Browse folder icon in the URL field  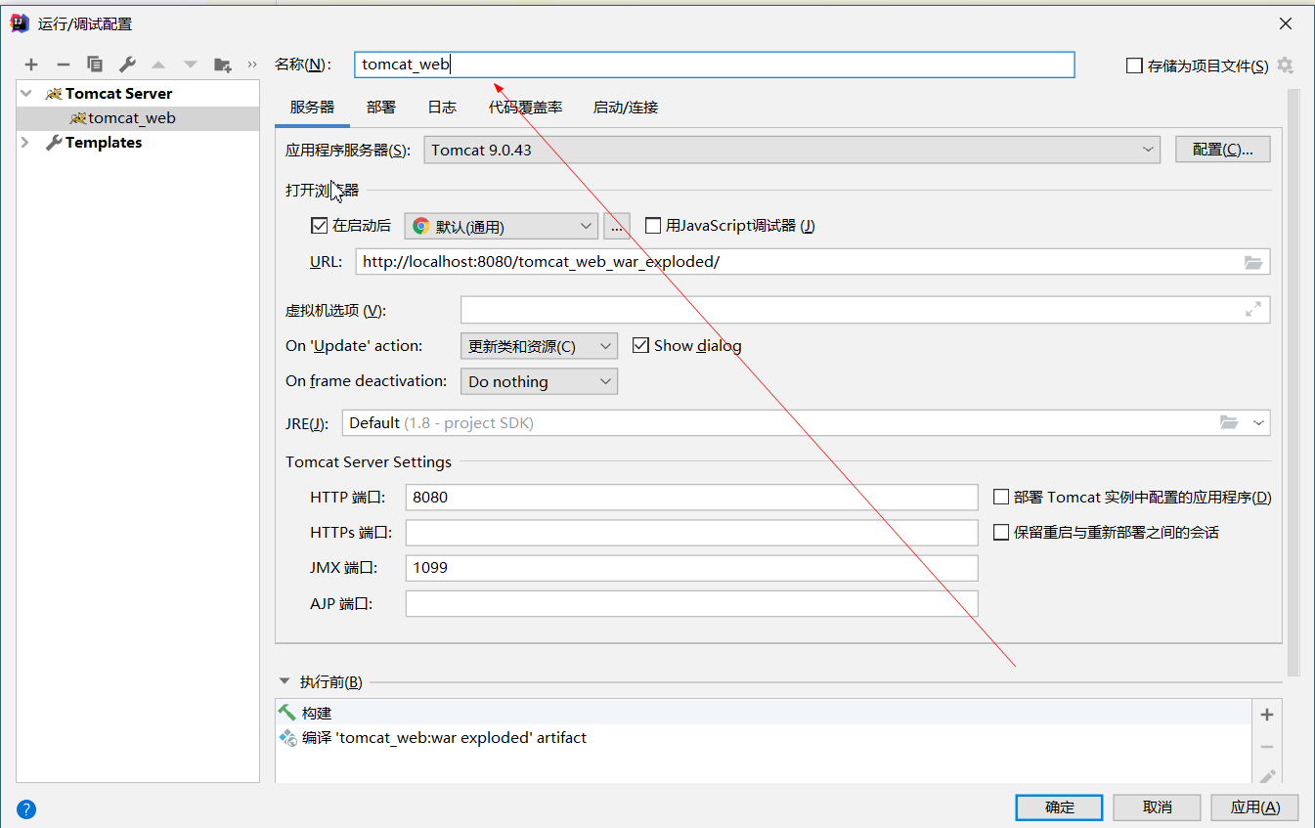(1253, 262)
